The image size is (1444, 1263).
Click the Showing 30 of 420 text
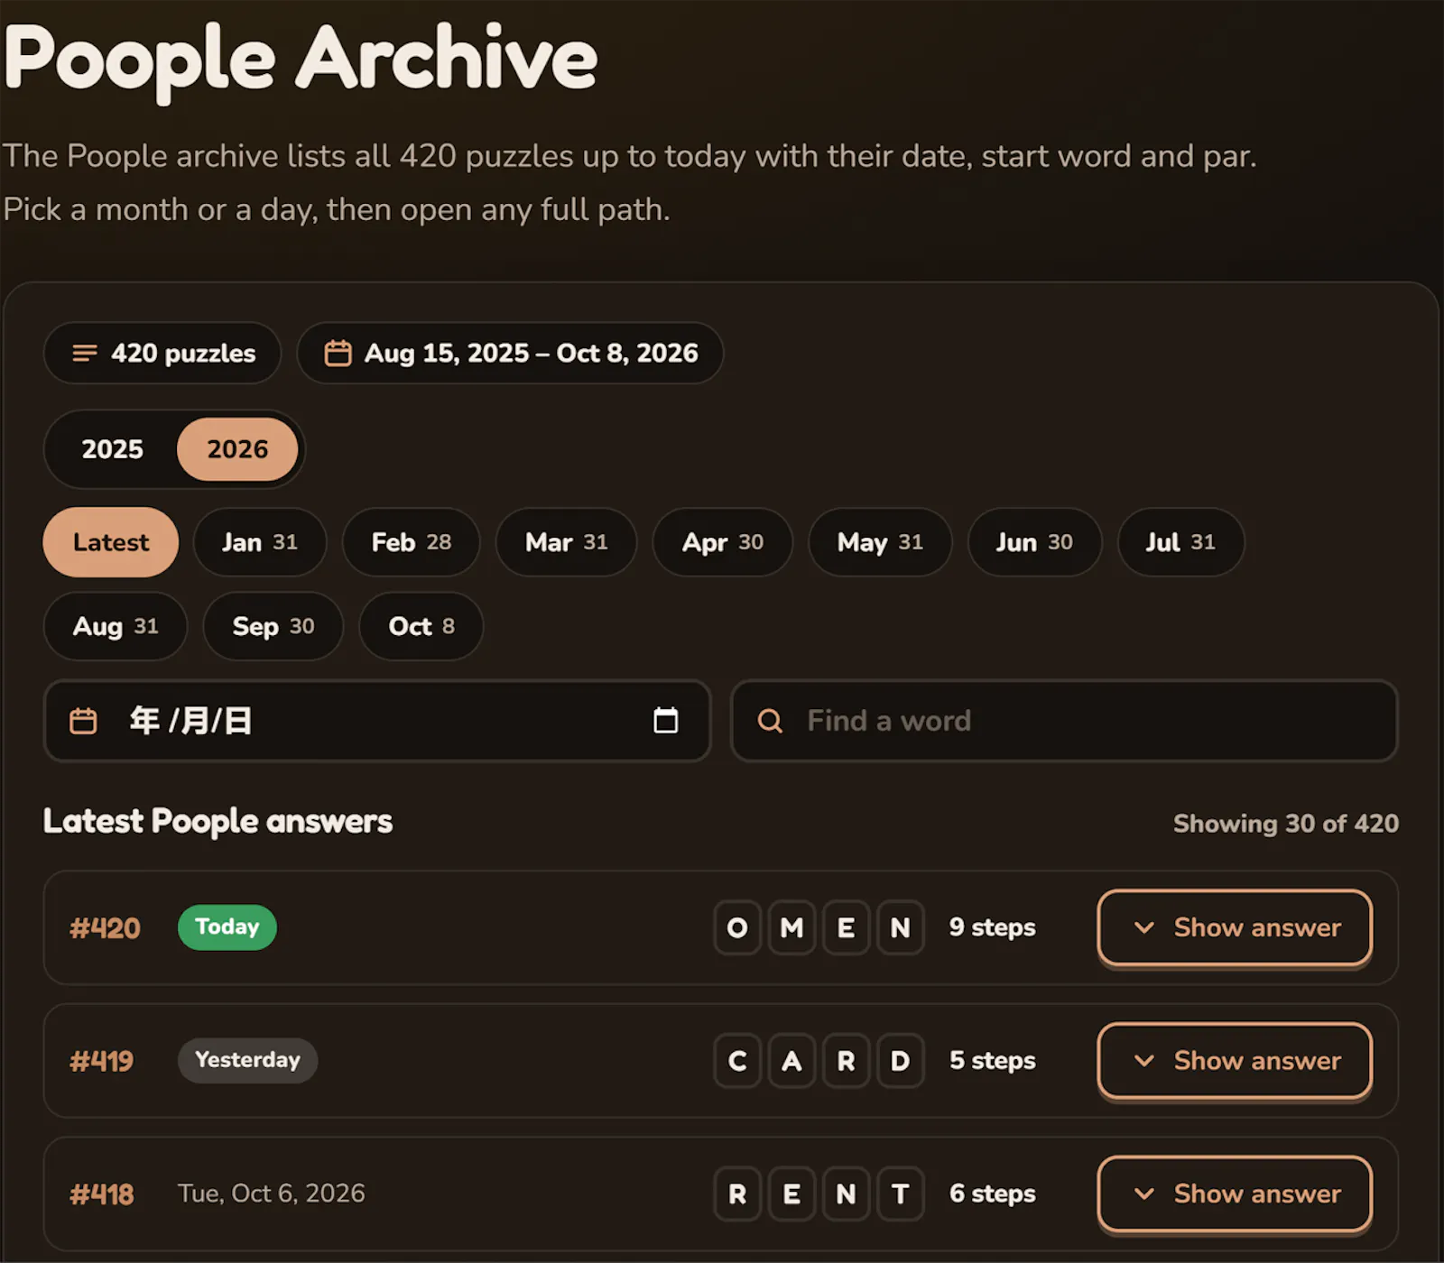(x=1286, y=824)
